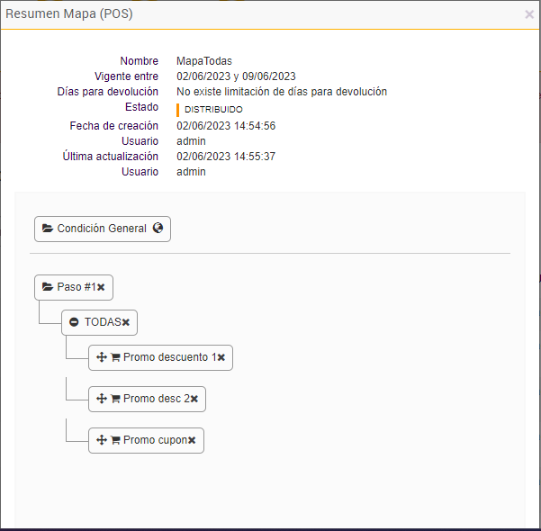Screen dimensions: 541x531
Task: Click last update timestamp 02/06/2023 14:55:37
Action: (226, 157)
